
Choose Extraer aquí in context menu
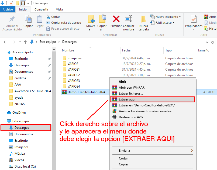pyautogui.click(x=151, y=99)
